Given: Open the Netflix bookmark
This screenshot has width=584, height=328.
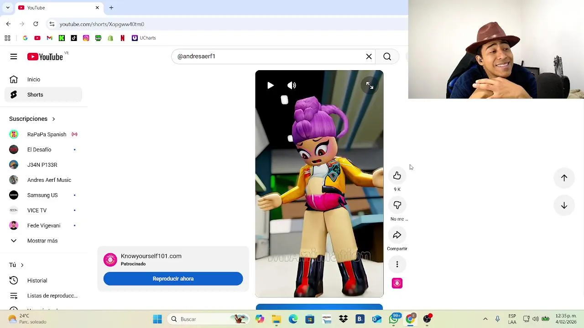Looking at the screenshot, I should (x=122, y=38).
